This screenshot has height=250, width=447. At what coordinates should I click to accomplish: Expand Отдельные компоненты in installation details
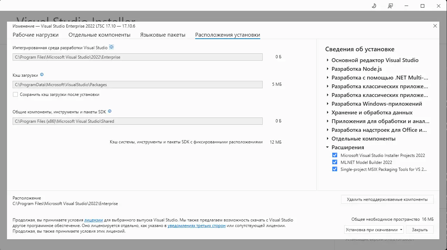[327, 138]
